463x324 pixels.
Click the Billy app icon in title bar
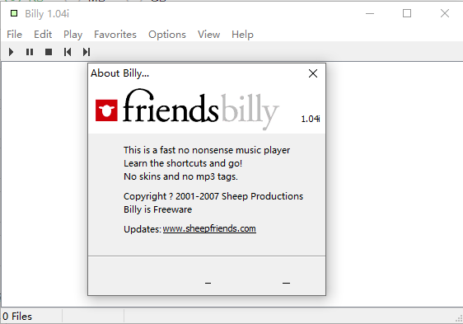click(14, 13)
